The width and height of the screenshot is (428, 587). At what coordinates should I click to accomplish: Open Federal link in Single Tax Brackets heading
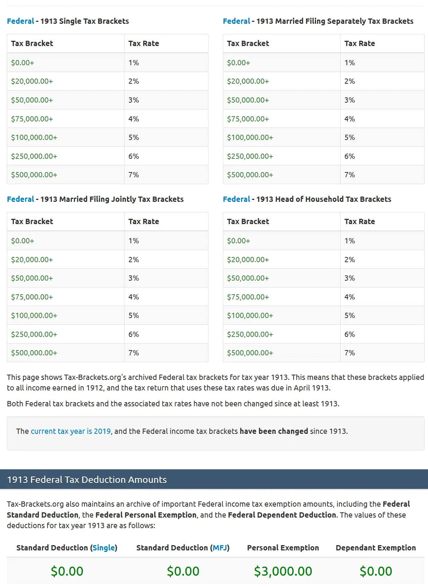click(x=20, y=21)
